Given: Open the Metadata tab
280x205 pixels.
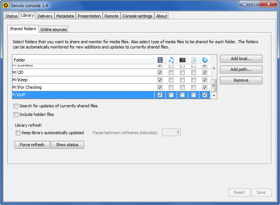Looking at the screenshot, I should 65,16.
